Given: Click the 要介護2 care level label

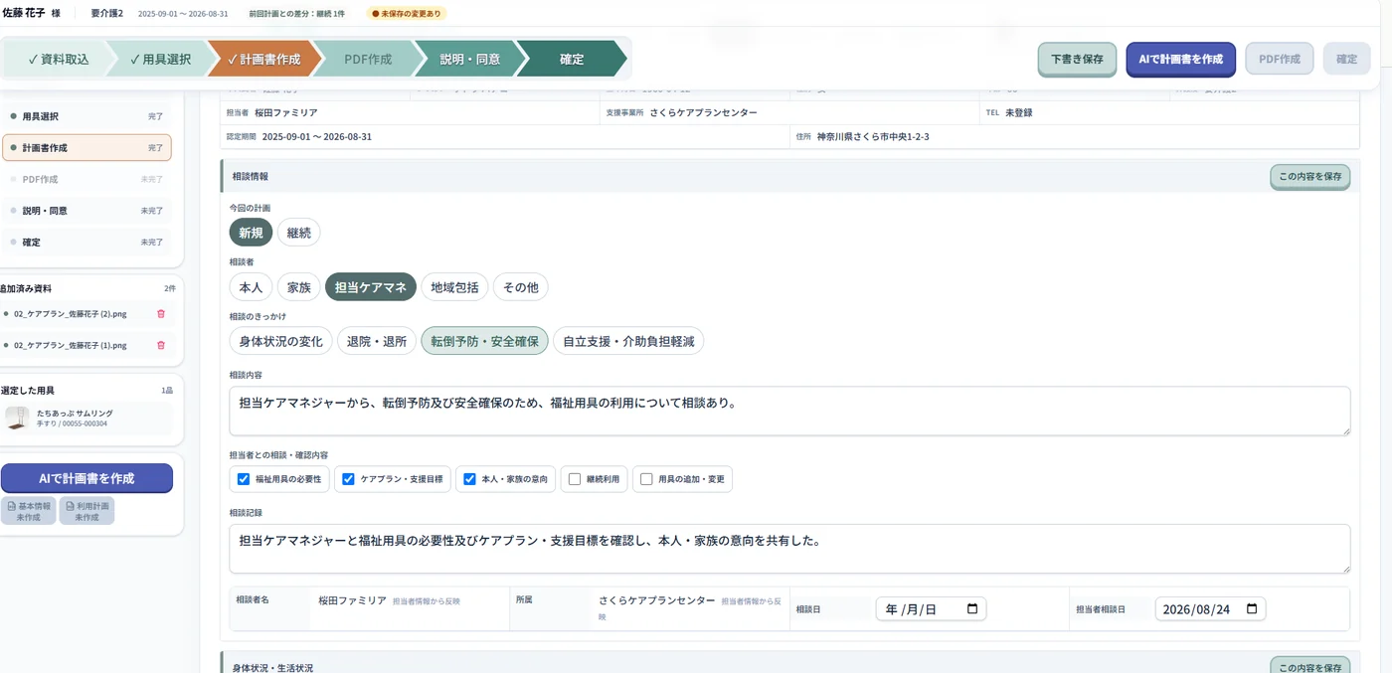Looking at the screenshot, I should click(x=107, y=14).
